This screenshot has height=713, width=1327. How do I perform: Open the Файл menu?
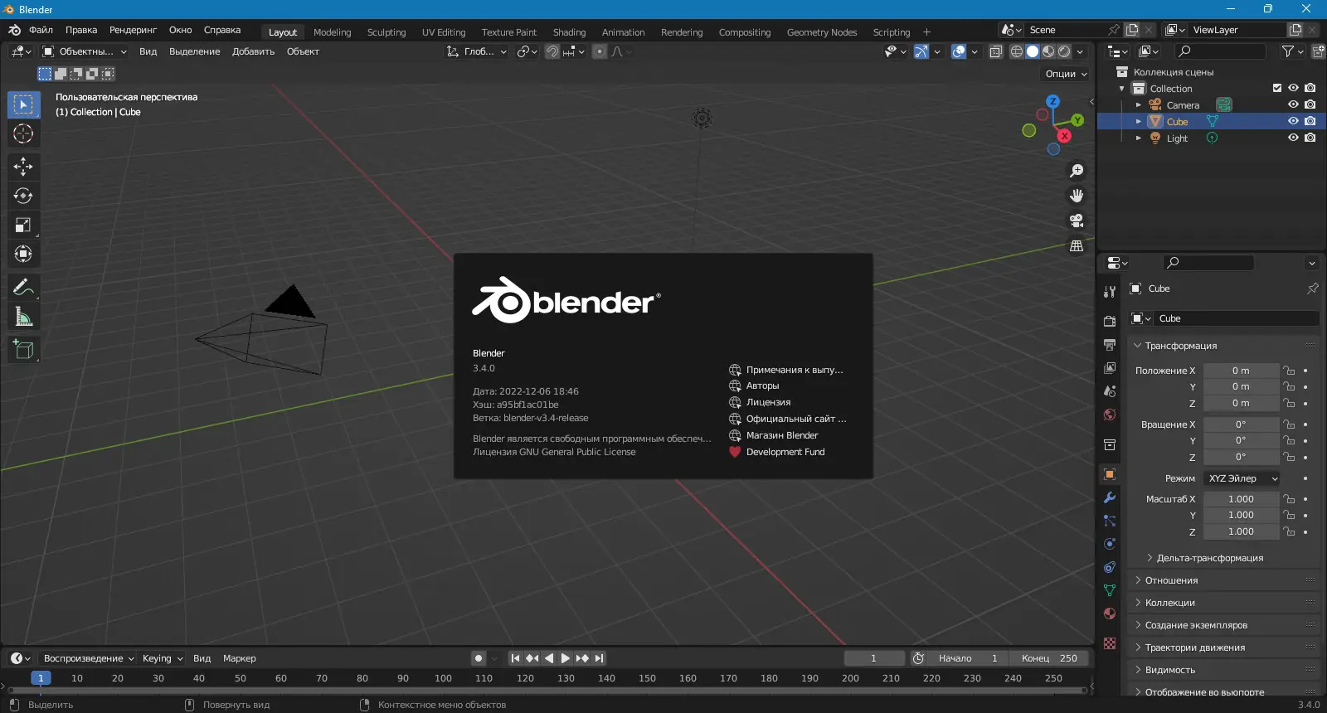tap(41, 30)
